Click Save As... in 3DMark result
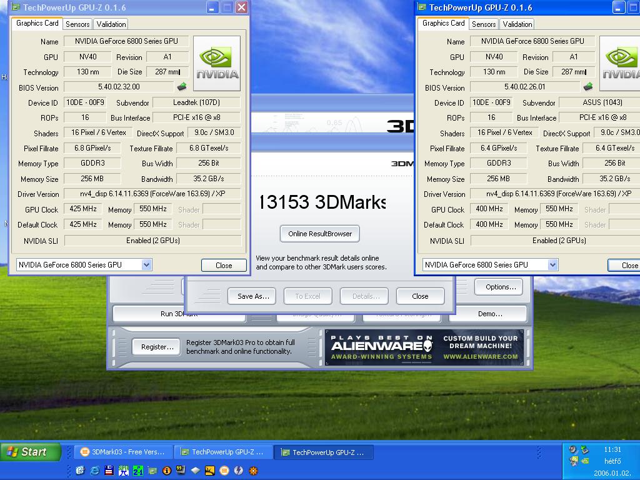640x480 pixels. point(253,296)
